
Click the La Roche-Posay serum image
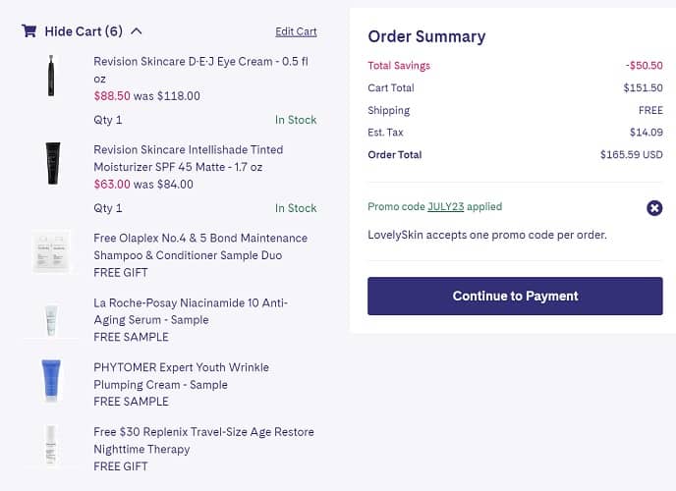tap(51, 318)
